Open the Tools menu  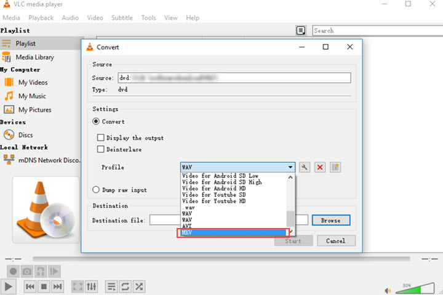click(149, 18)
